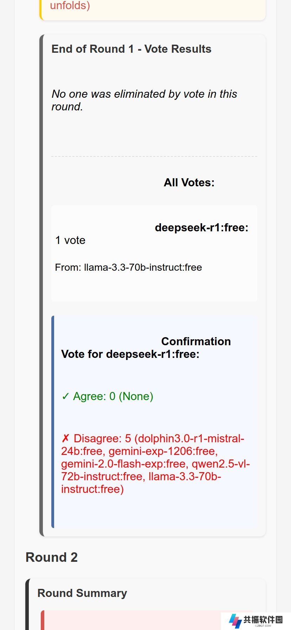Select the 'No one was eliminated' italic message

144,100
